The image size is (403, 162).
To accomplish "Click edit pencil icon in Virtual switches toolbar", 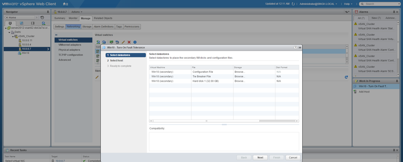I will [123, 42].
